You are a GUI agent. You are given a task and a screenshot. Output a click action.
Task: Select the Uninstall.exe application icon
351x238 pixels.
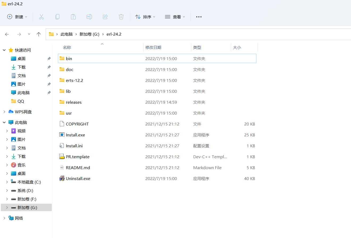coord(62,178)
